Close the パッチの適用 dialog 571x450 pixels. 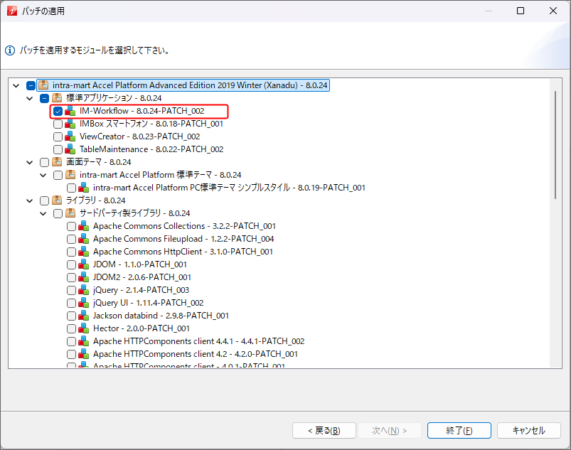point(553,11)
